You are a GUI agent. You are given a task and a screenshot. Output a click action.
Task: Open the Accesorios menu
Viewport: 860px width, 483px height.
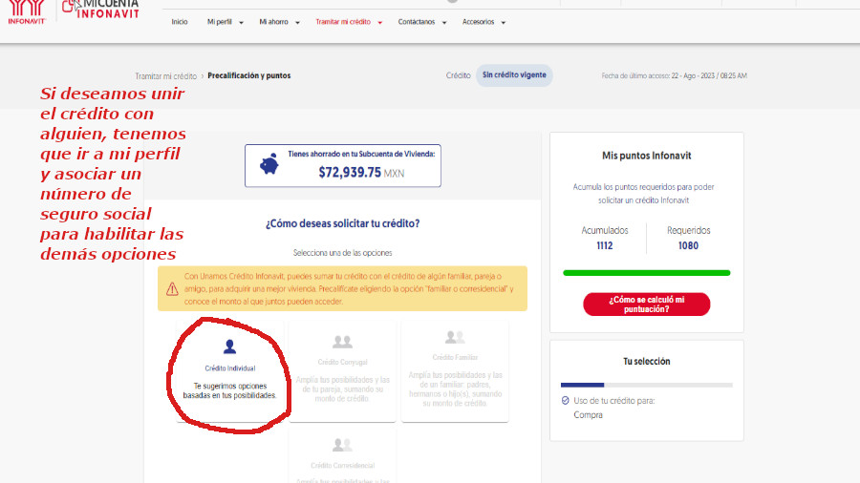(479, 22)
